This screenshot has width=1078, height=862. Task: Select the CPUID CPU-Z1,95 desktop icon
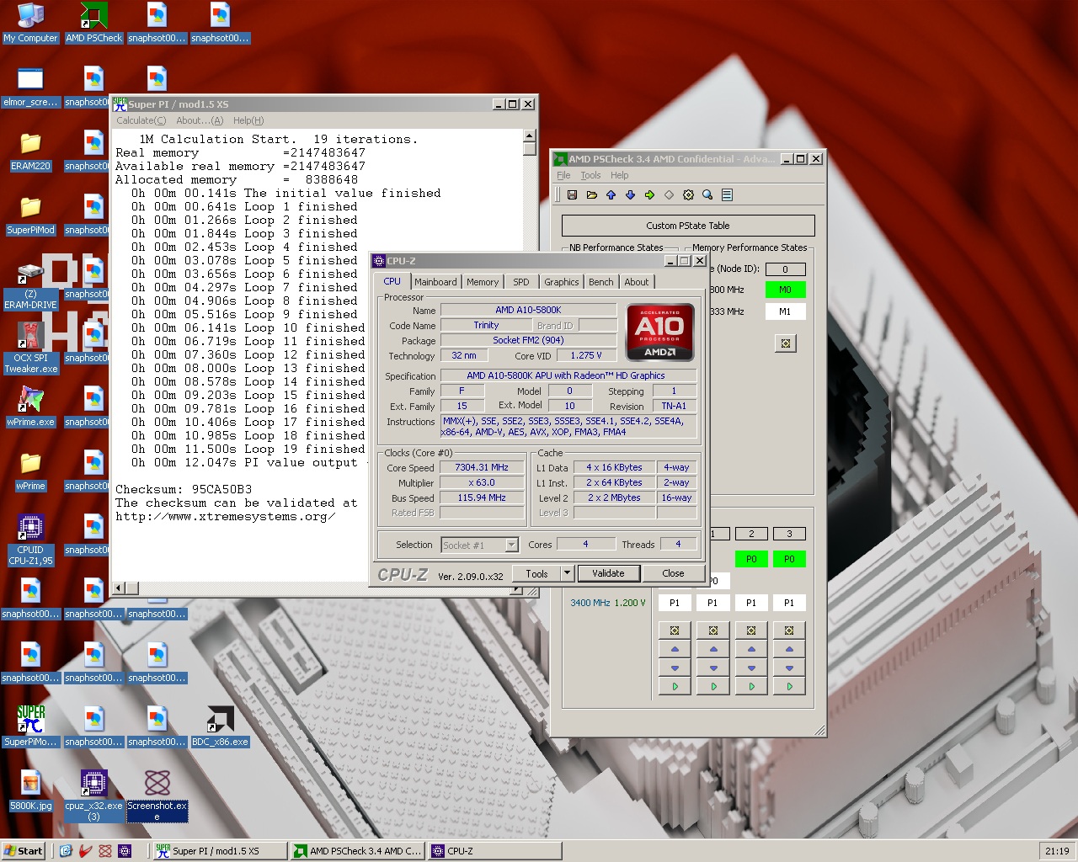click(30, 540)
